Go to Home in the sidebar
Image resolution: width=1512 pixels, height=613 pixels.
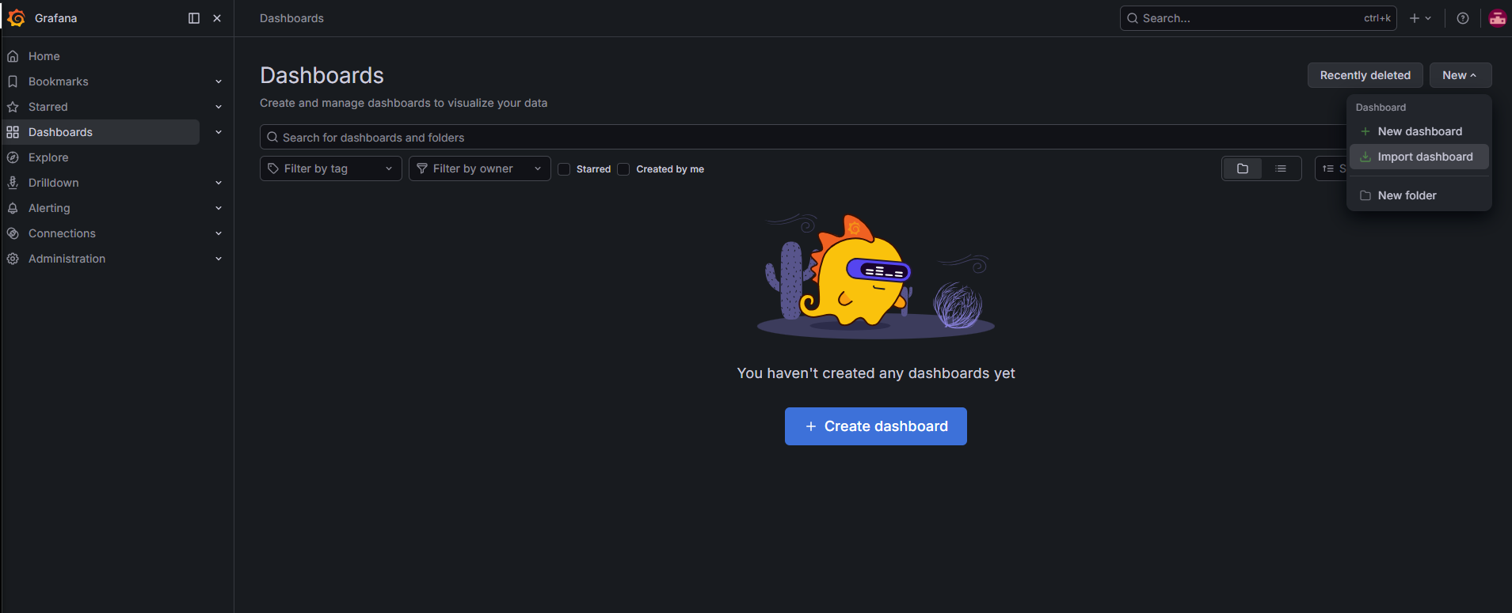(44, 56)
